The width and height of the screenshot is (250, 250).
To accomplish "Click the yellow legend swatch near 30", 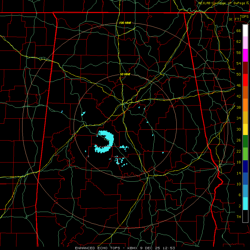I will pyautogui.click(x=245, y=129).
